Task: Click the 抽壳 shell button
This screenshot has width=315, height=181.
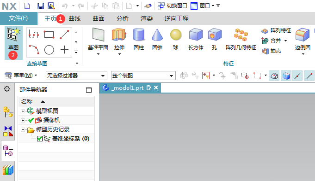Action: (x=271, y=51)
